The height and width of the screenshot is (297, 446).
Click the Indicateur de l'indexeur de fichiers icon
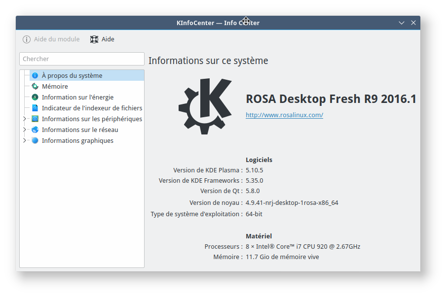[x=35, y=108]
